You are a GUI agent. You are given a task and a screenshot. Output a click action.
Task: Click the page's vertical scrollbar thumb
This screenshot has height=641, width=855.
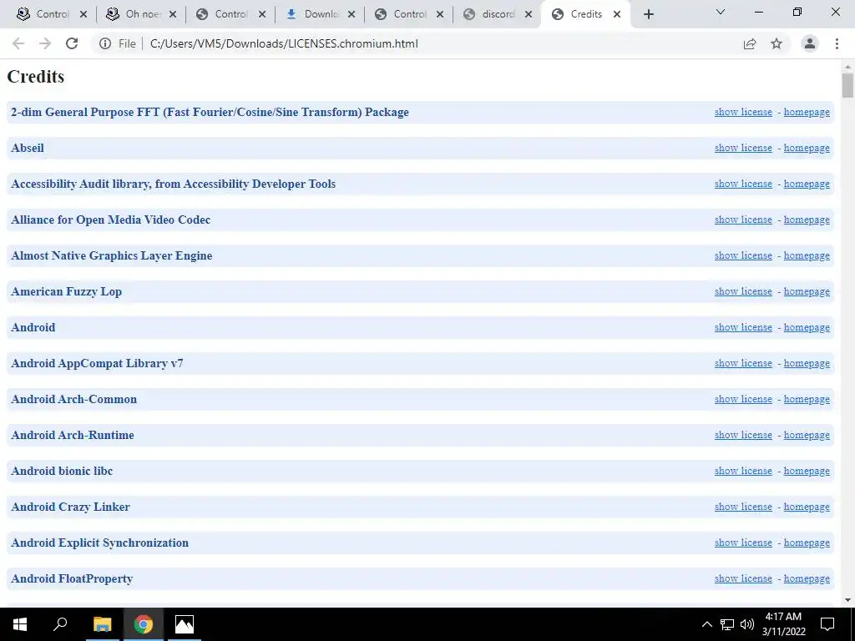pyautogui.click(x=847, y=86)
